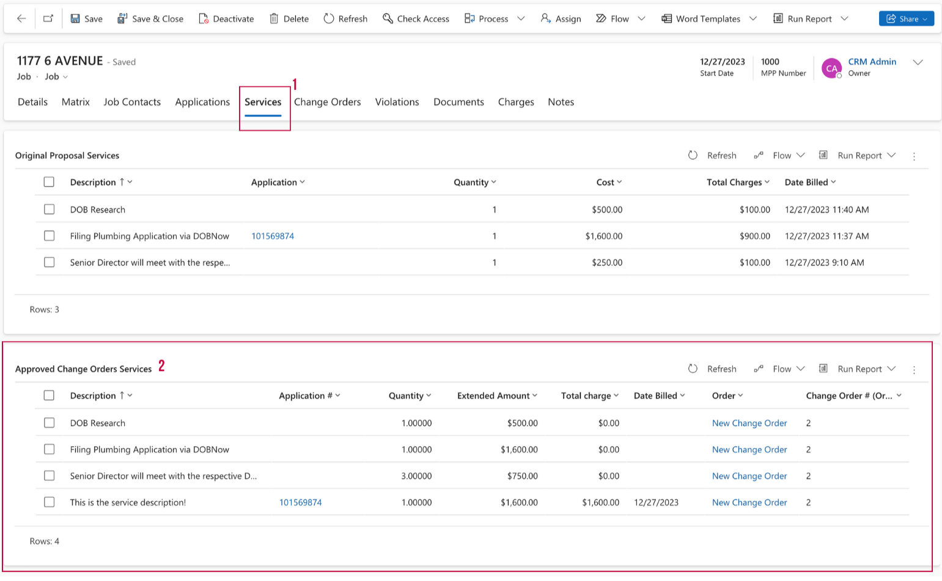Open record in new window icon

click(x=48, y=18)
